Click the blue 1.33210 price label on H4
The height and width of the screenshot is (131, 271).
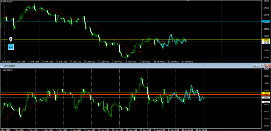pos(265,21)
